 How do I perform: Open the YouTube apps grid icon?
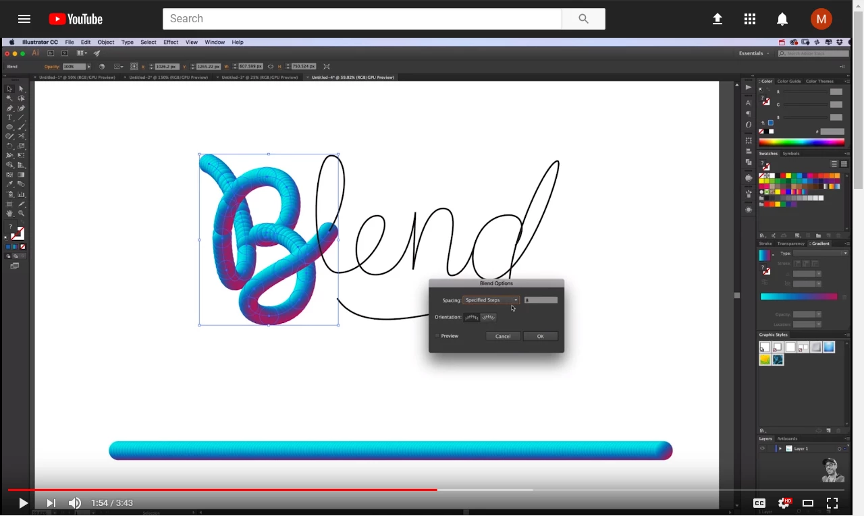pyautogui.click(x=750, y=19)
